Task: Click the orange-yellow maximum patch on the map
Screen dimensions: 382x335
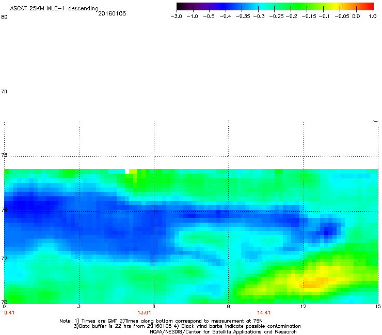Action: point(314,282)
